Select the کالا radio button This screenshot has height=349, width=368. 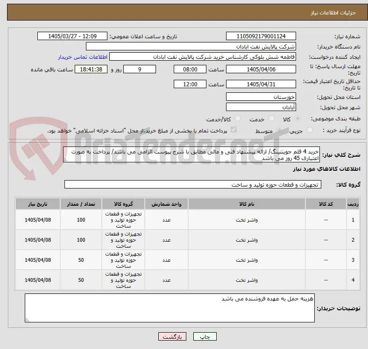tap(297, 119)
